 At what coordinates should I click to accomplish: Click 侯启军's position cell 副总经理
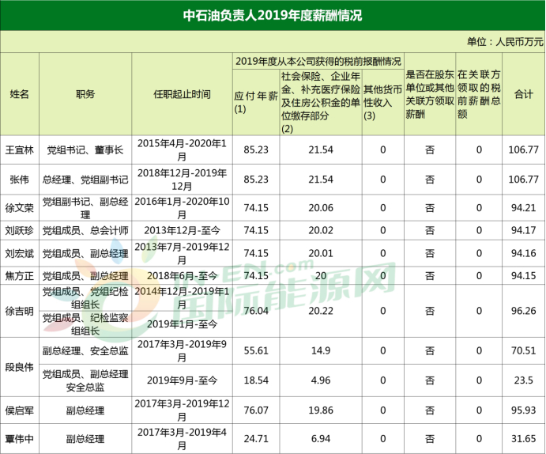(85, 410)
